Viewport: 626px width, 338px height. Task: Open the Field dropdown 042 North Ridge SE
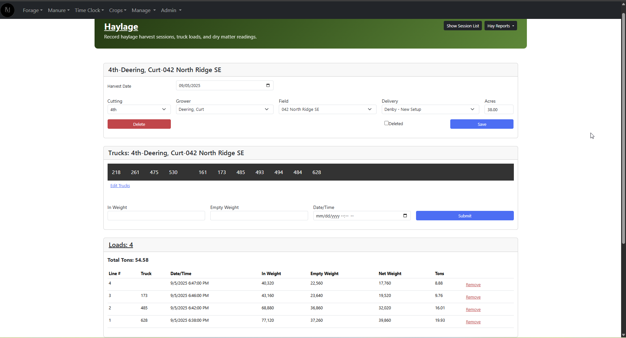point(327,110)
